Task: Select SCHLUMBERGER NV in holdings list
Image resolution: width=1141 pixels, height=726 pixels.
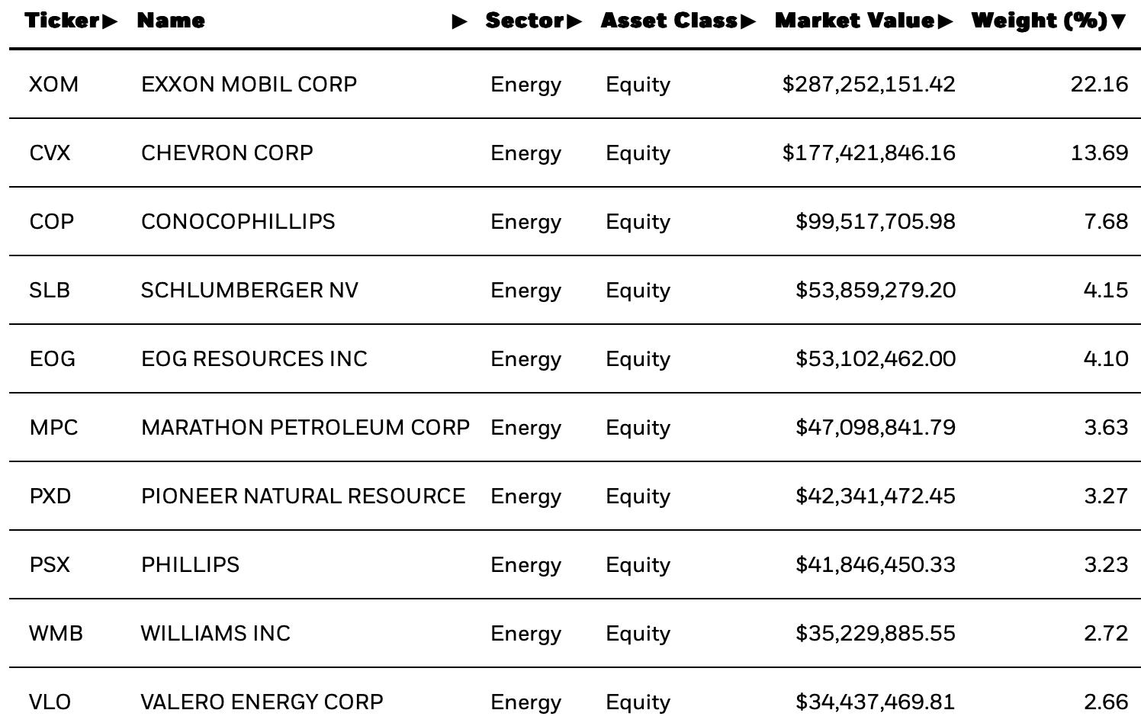Action: tap(249, 290)
